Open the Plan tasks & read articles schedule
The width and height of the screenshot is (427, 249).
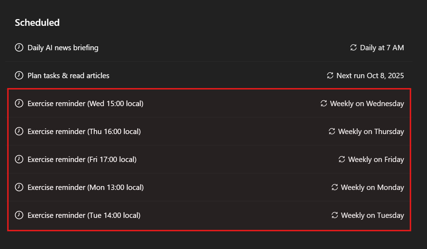(68, 75)
